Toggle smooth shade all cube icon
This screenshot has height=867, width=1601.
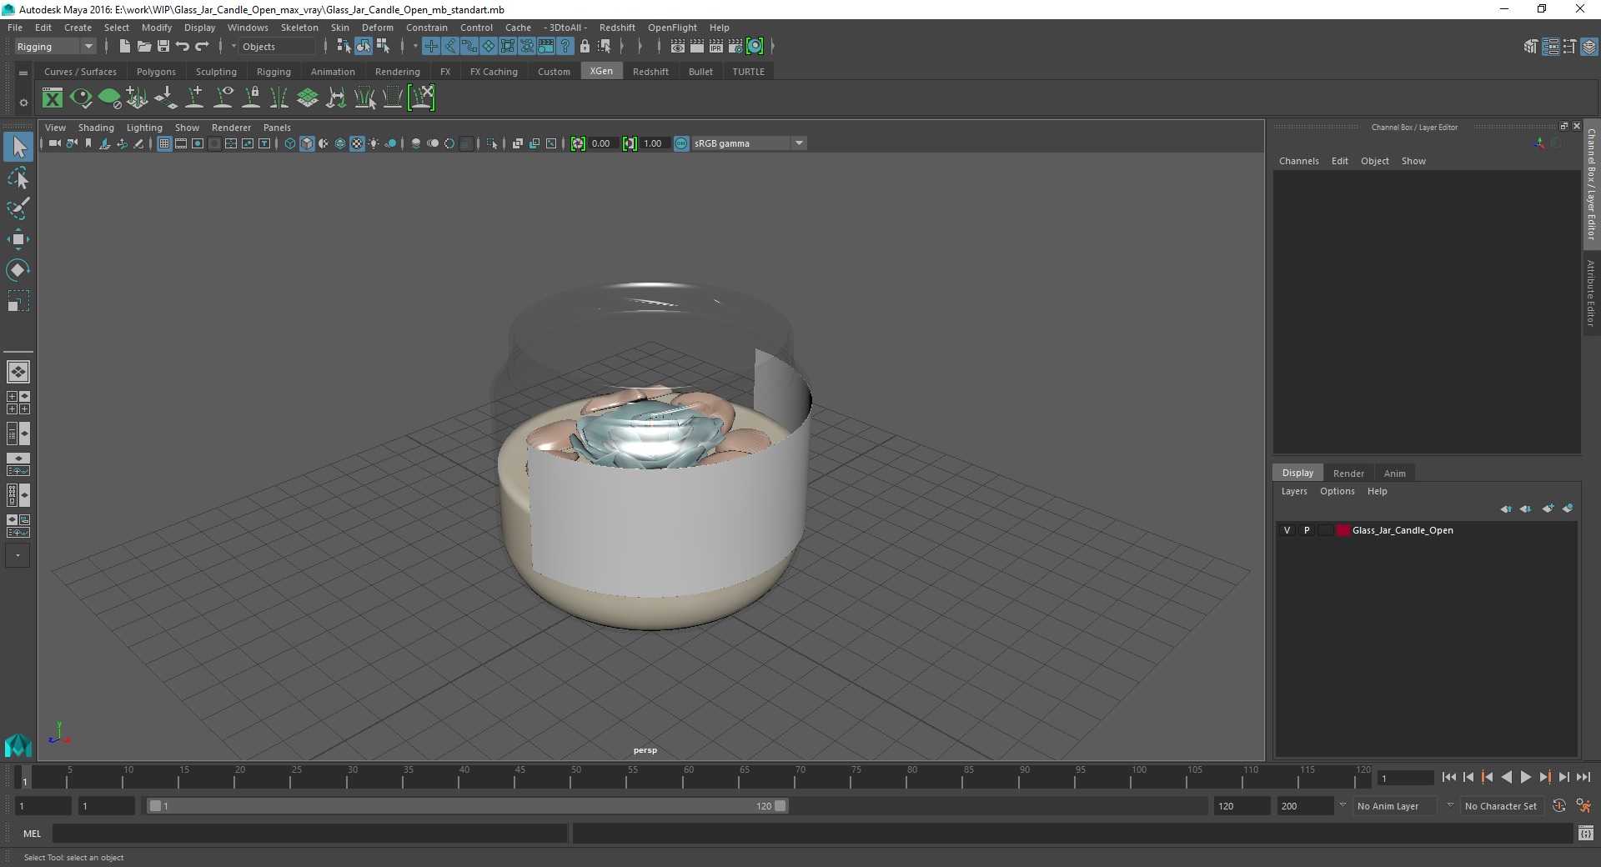click(307, 143)
